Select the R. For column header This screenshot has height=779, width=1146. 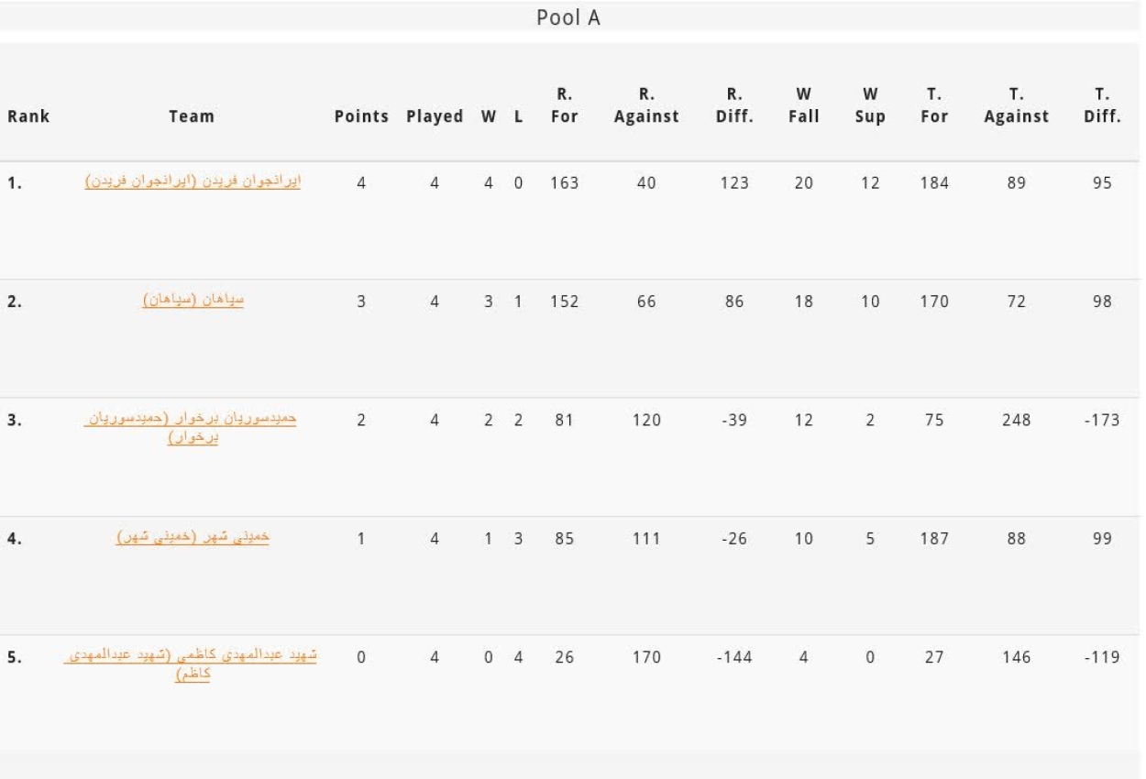(565, 105)
